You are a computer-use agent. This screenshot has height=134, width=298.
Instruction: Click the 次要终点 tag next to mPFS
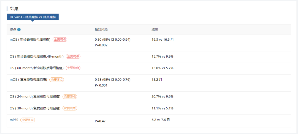[x=28, y=120]
